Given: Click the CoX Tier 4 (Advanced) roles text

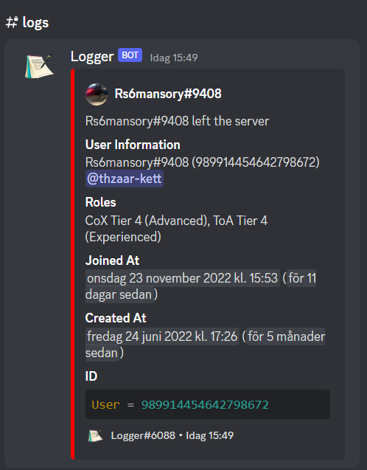Looking at the screenshot, I should pos(147,221).
